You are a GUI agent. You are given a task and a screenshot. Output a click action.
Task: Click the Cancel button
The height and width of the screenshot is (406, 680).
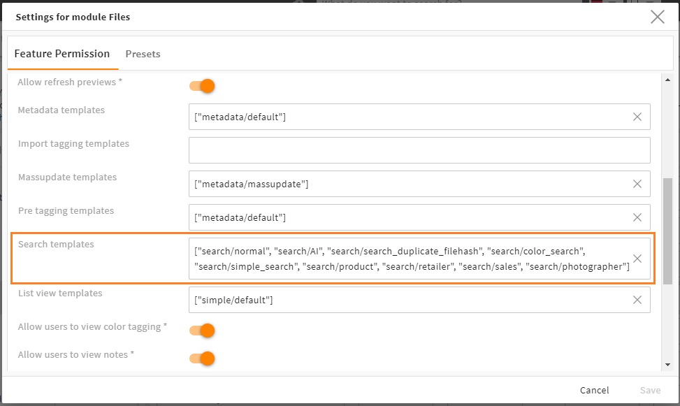[x=594, y=390]
